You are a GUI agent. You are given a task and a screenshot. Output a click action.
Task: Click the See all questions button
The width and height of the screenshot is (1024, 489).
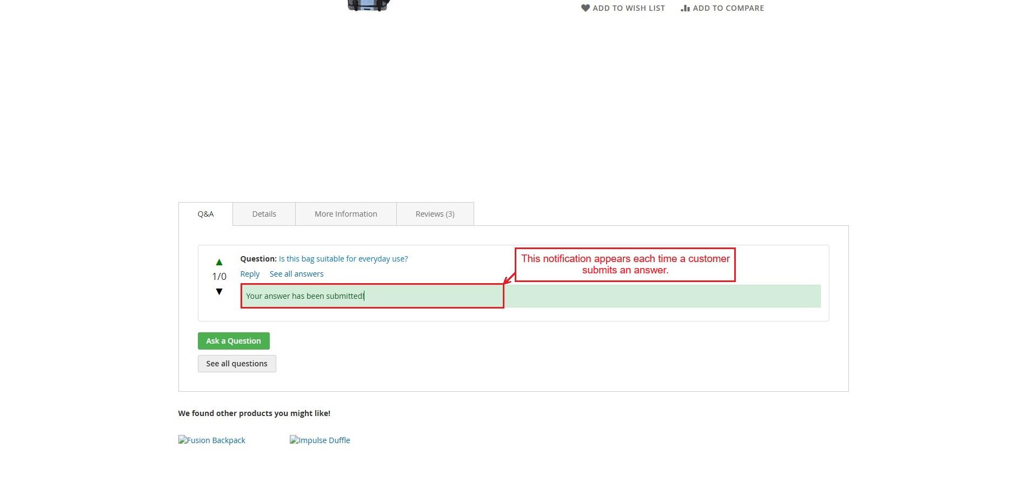(236, 364)
